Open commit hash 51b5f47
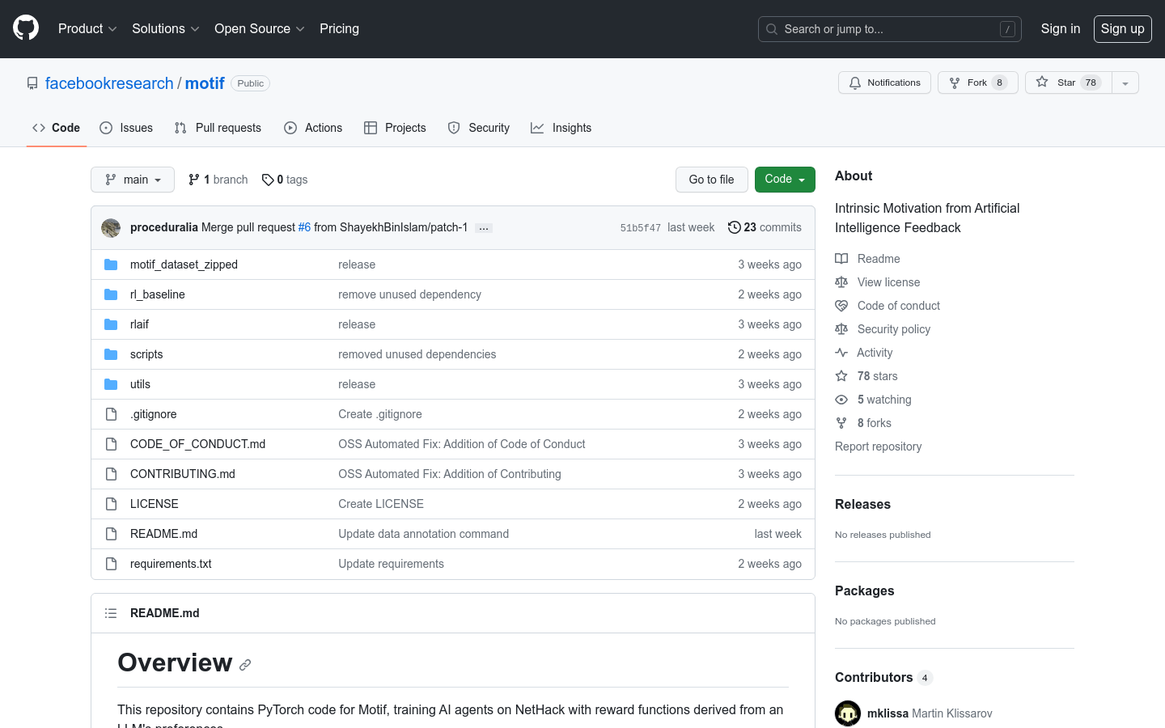 tap(640, 228)
